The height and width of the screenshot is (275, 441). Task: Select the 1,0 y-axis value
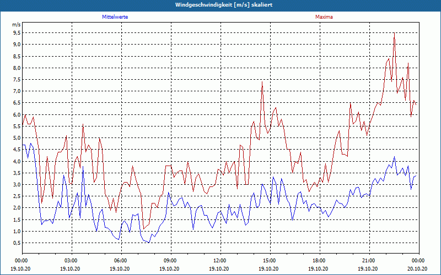click(17, 231)
